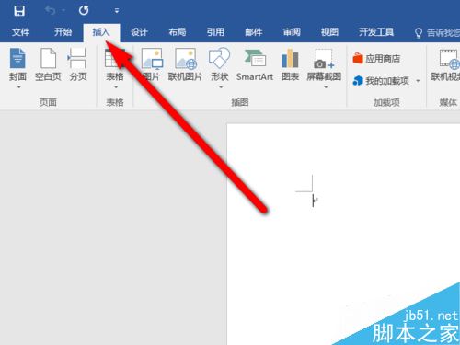
Task: Expand the 表格 table dropdown arrow
Action: 116,87
